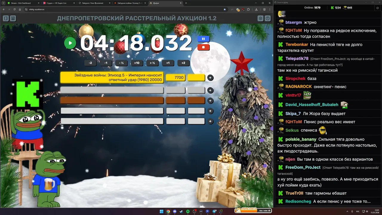This screenshot has width=382, height=215.
Task: Add one minute using the +1 button
Action: coord(168,63)
